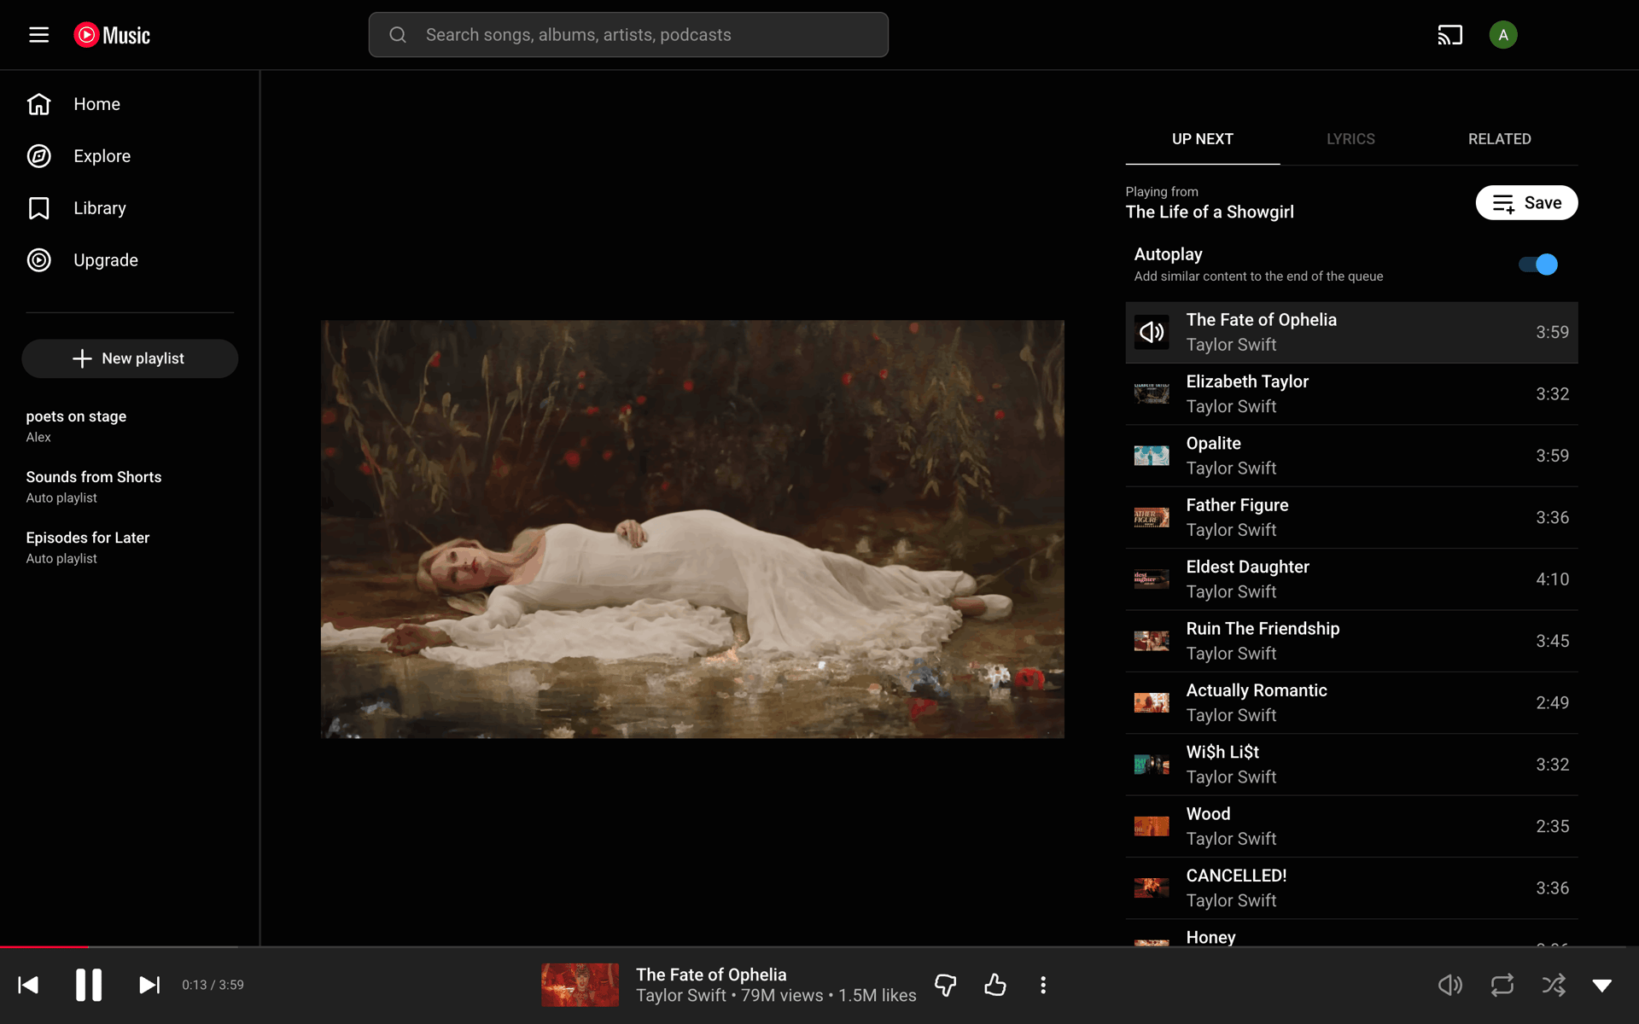The width and height of the screenshot is (1639, 1024).
Task: Select Eldest Daughter song title
Action: click(1247, 567)
